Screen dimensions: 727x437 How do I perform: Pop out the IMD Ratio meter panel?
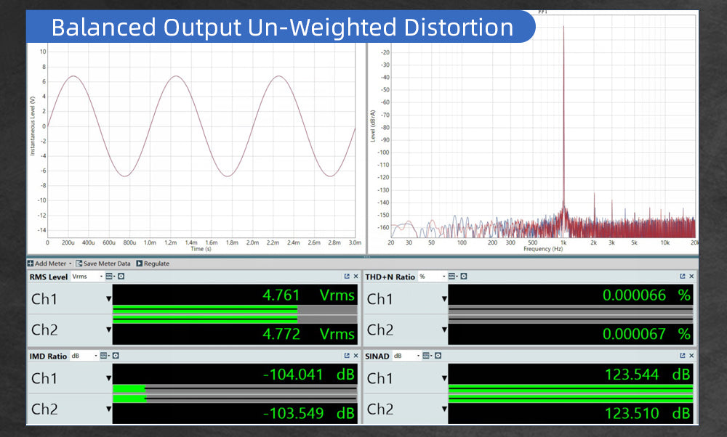click(347, 356)
